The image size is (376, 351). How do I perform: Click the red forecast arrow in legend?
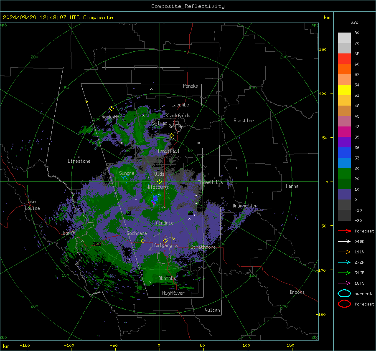tap(344, 231)
